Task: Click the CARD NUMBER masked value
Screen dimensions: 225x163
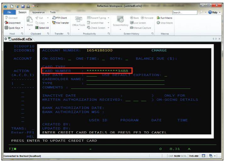Action: click(x=107, y=71)
